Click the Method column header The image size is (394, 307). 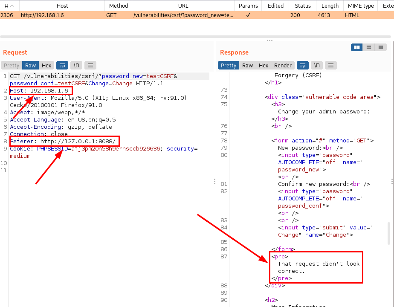pos(118,6)
